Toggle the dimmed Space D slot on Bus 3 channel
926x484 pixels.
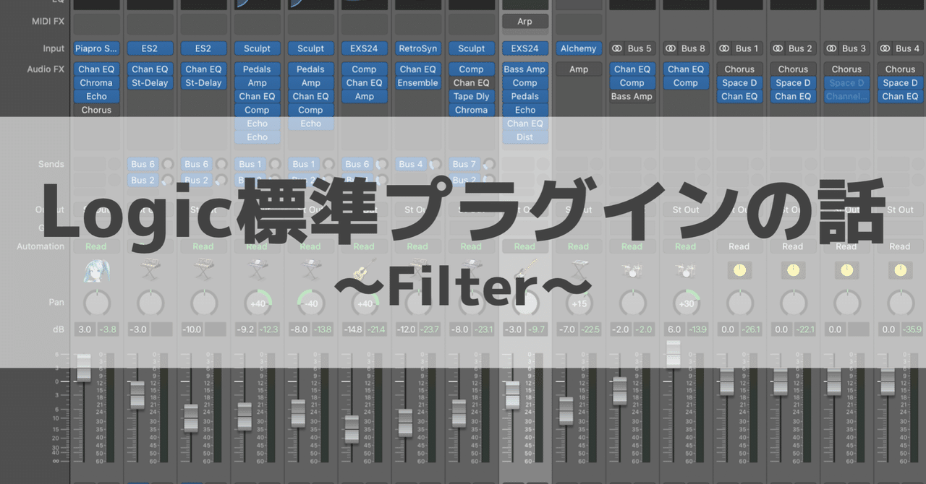(x=846, y=82)
